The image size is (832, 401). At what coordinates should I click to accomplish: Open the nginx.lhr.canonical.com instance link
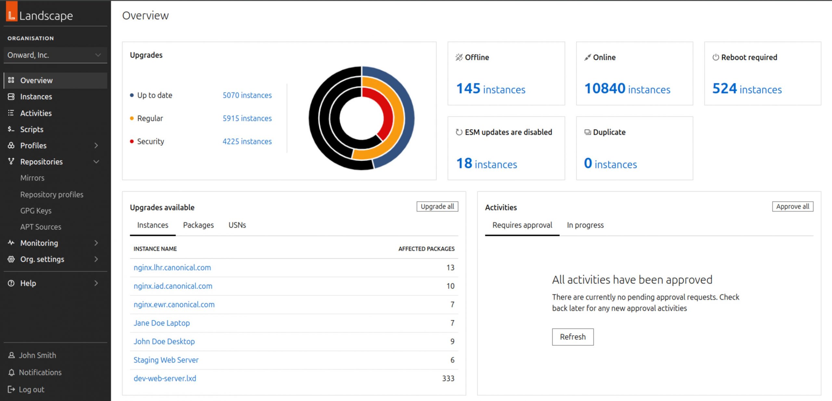pos(172,267)
